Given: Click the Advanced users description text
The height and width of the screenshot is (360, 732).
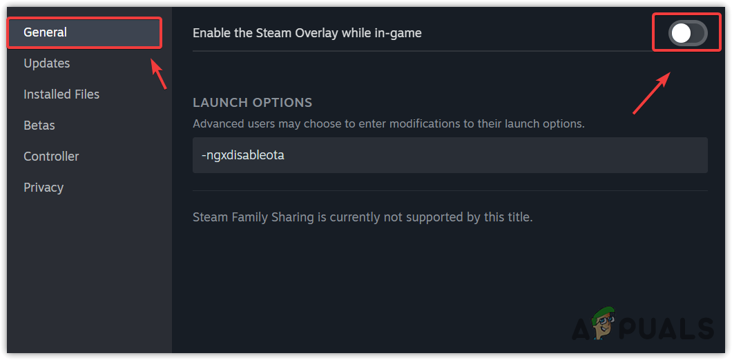Looking at the screenshot, I should click(388, 124).
